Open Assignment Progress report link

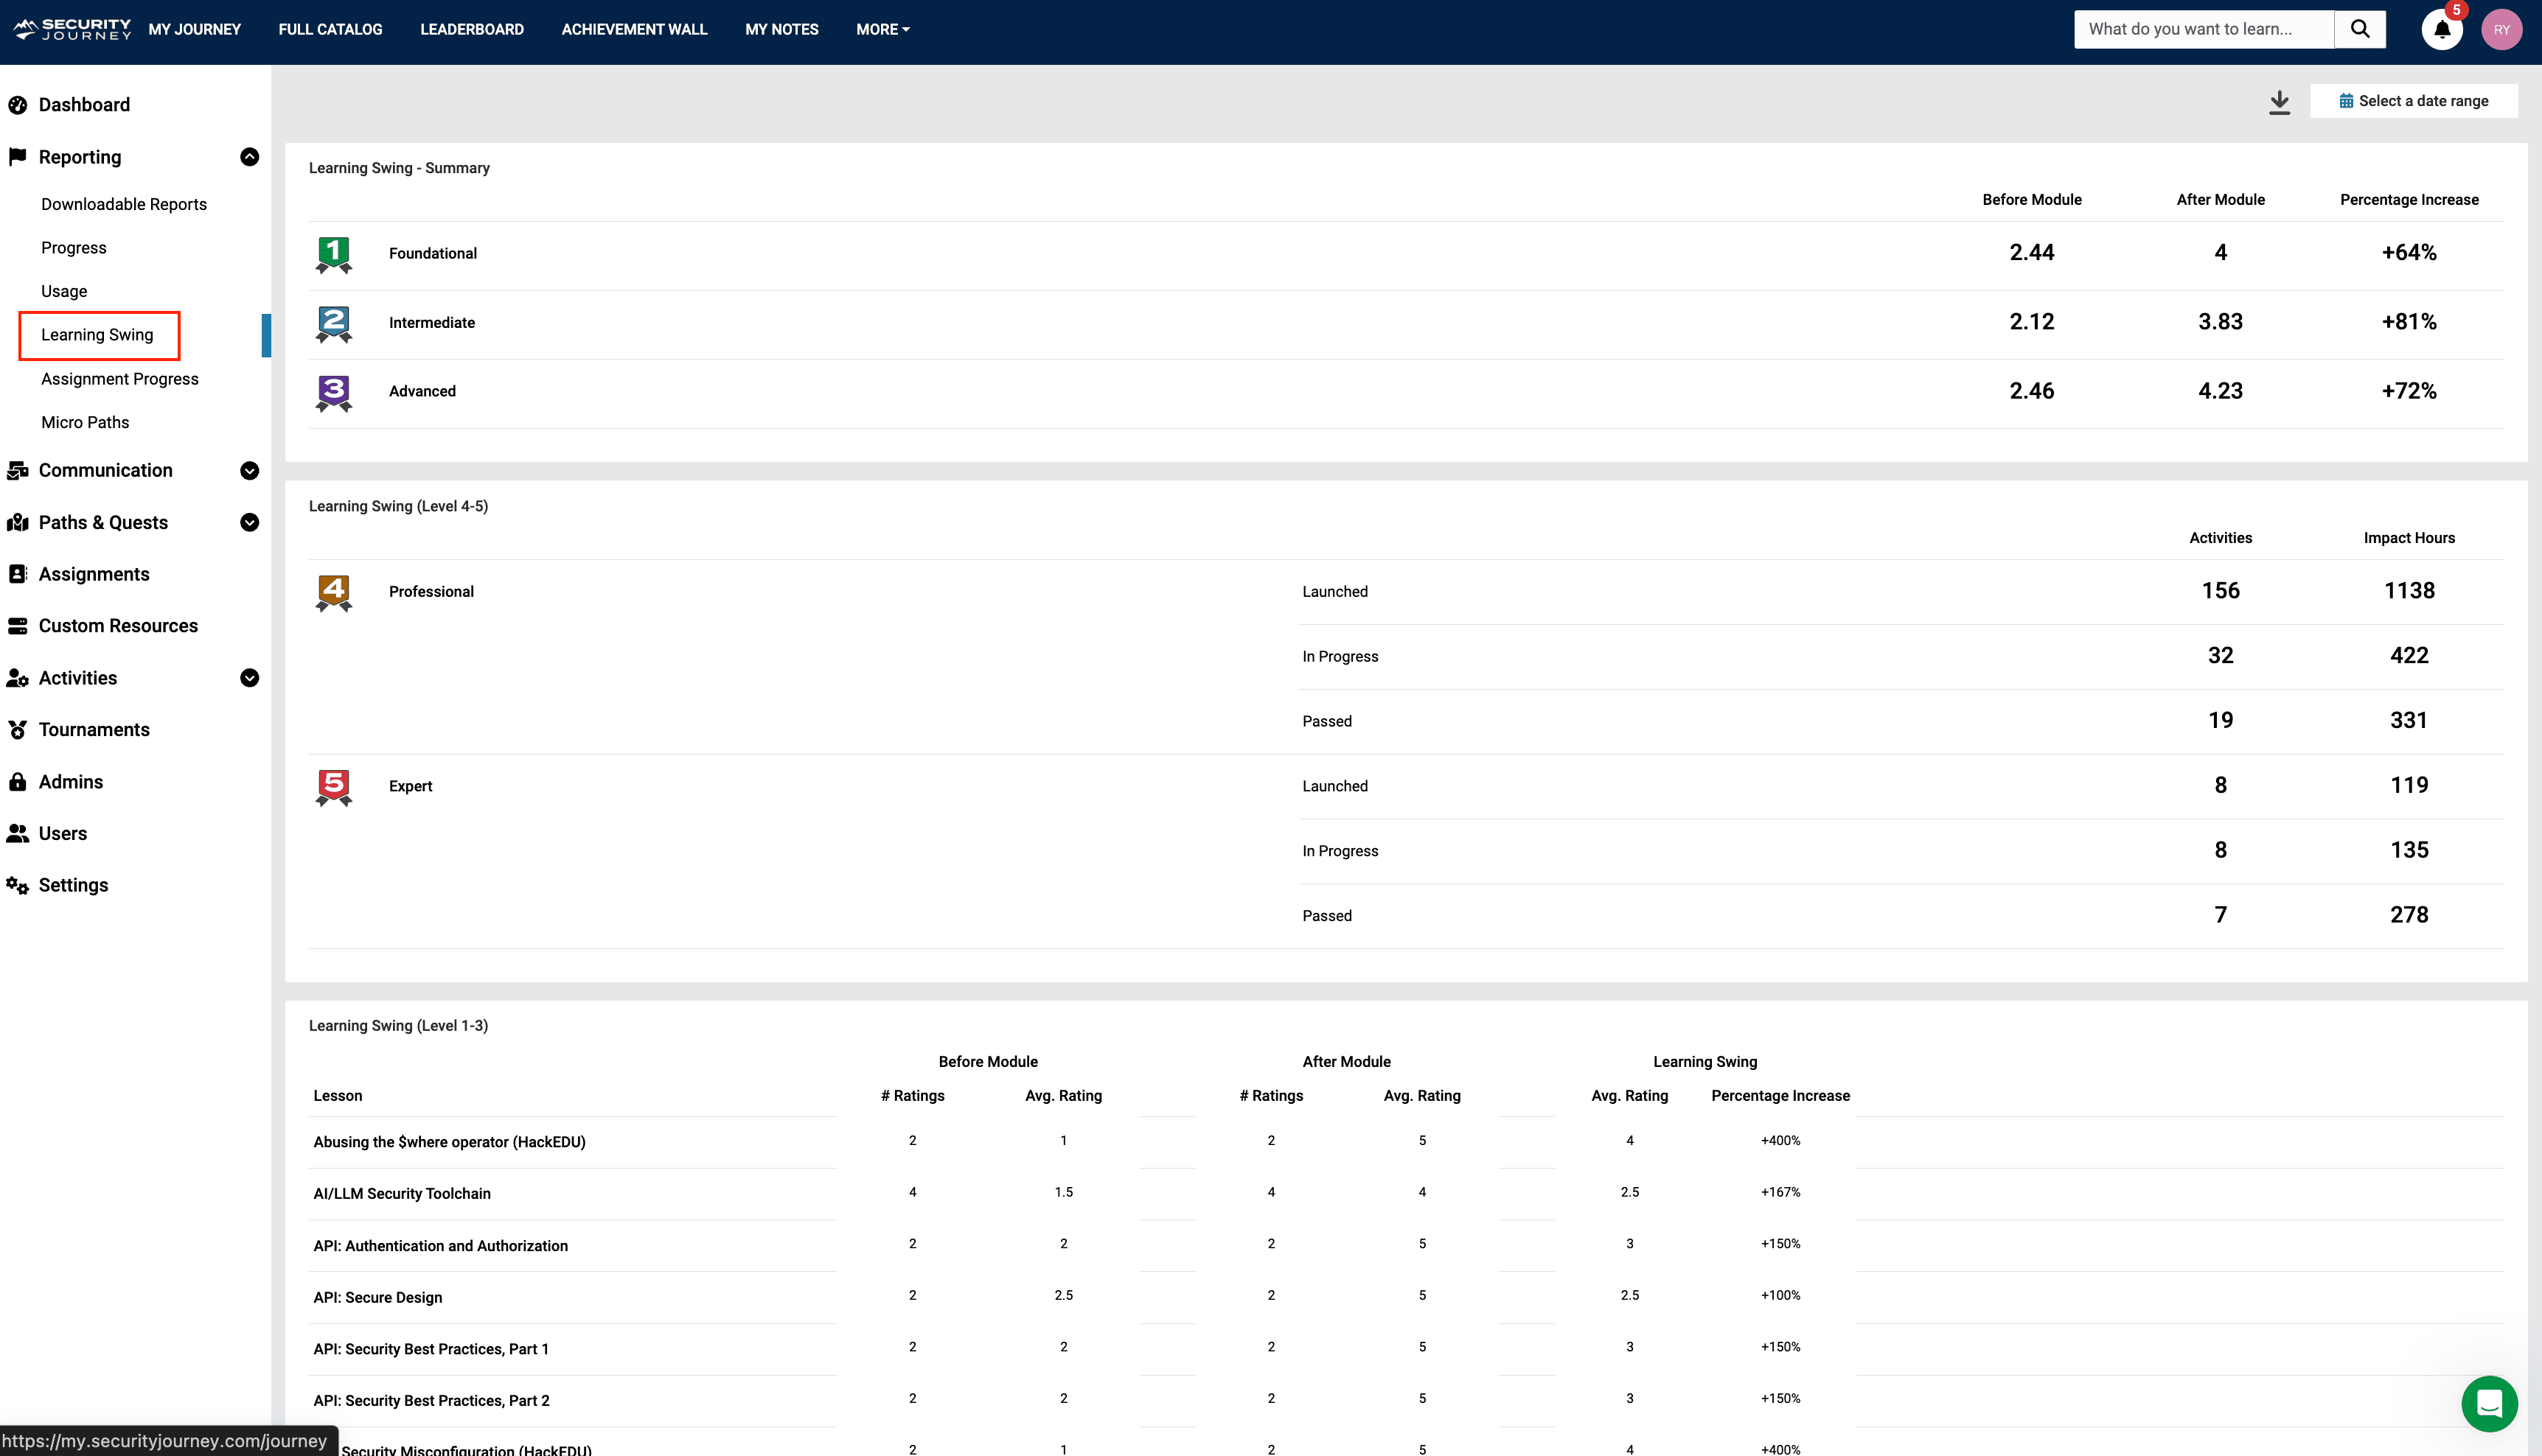point(120,379)
